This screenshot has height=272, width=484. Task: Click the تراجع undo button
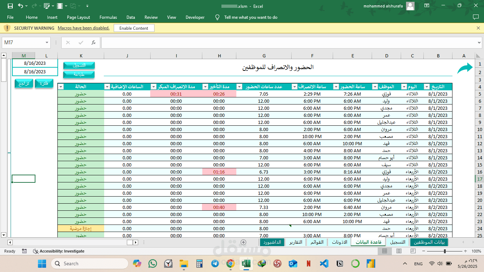click(24, 84)
